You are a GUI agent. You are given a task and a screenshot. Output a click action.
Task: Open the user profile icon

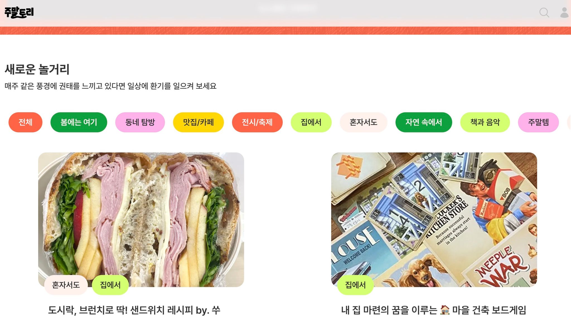pos(565,13)
